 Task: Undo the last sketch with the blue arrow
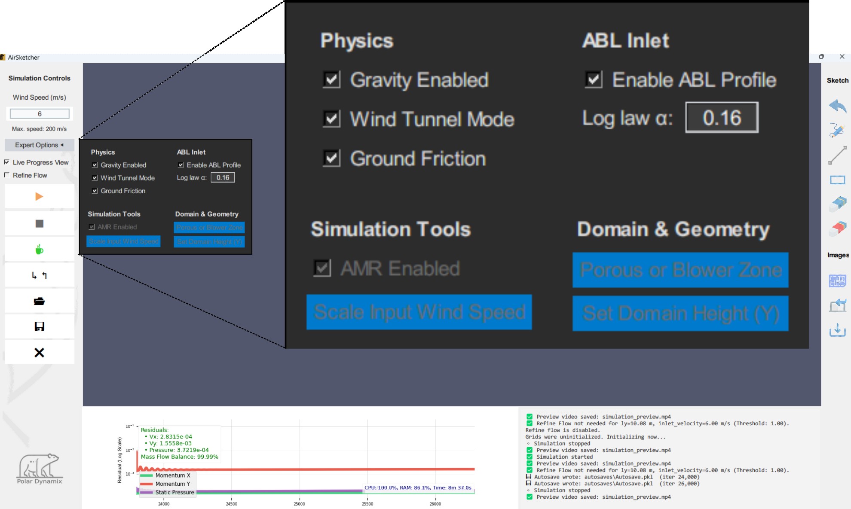(837, 106)
